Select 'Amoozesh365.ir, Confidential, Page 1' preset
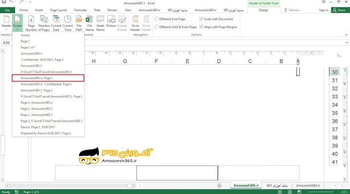The image size is (350, 194). pos(48,84)
